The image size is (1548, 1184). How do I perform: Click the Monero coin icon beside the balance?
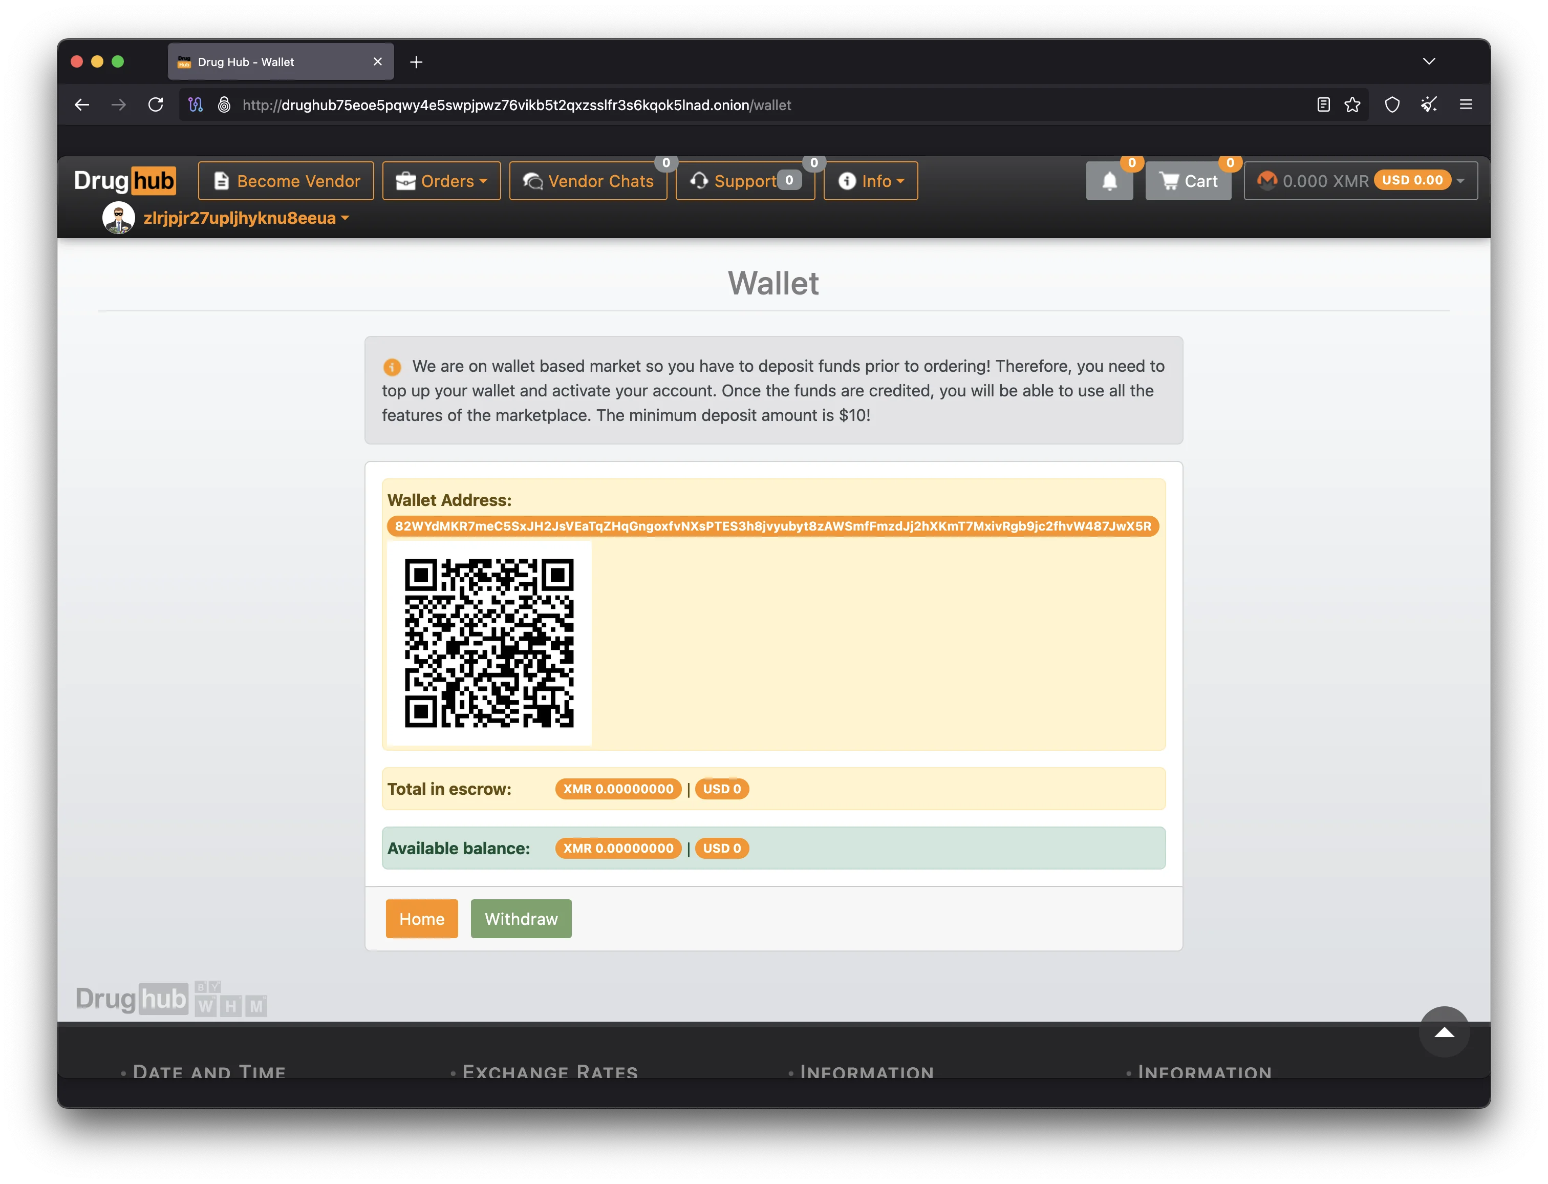pyautogui.click(x=1267, y=180)
